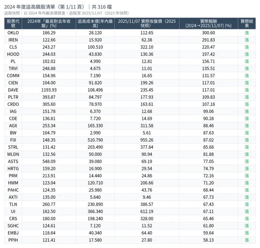Screen dimensions: 260x248
Task: Select the 300.60 return value for OKLO
Action: click(208, 33)
